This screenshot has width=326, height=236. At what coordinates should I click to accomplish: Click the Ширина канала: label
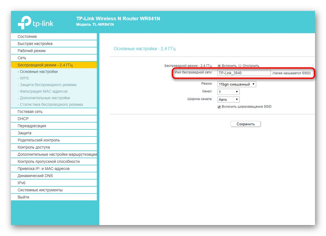point(200,99)
